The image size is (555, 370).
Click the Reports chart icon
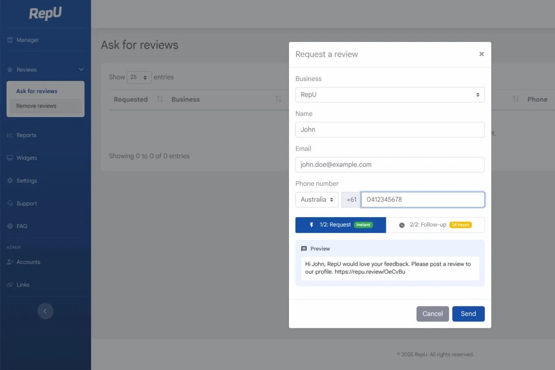click(x=10, y=135)
